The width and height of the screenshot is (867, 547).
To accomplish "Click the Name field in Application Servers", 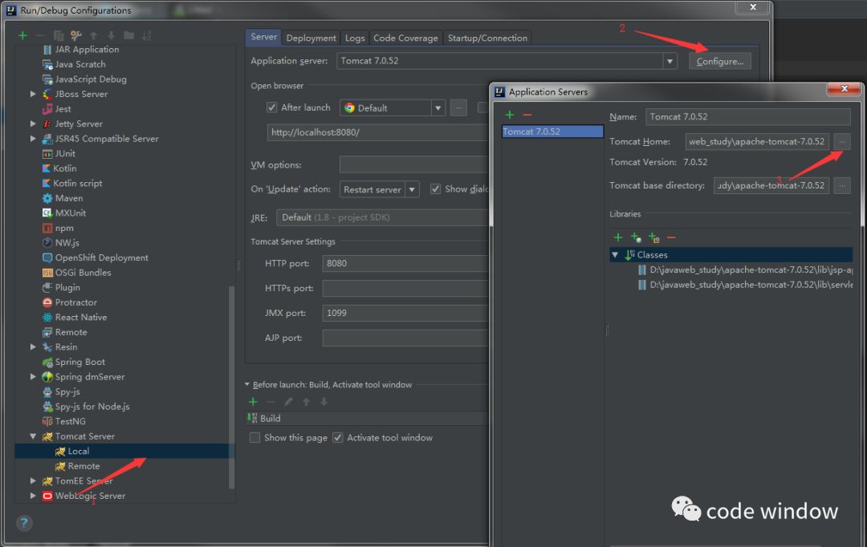I will [x=747, y=116].
